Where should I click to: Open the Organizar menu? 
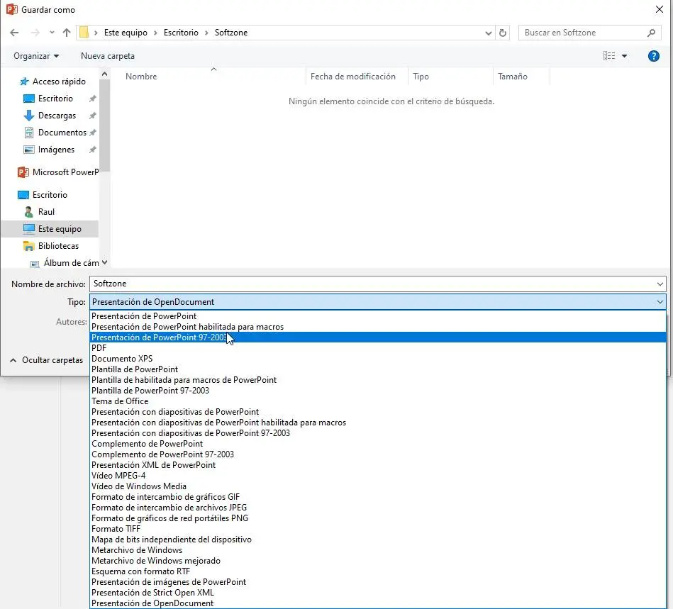point(36,56)
